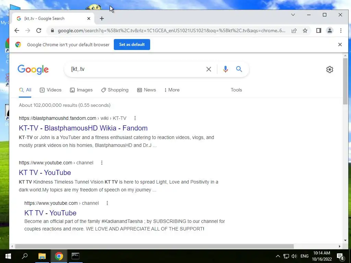Open File Explorer from the taskbar
This screenshot has height=263, width=351.
pos(42,256)
